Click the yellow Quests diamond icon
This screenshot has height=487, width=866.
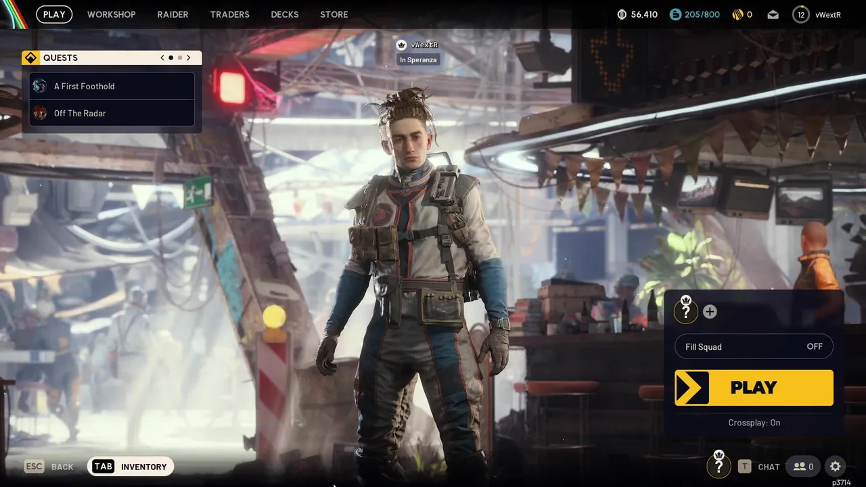click(30, 57)
